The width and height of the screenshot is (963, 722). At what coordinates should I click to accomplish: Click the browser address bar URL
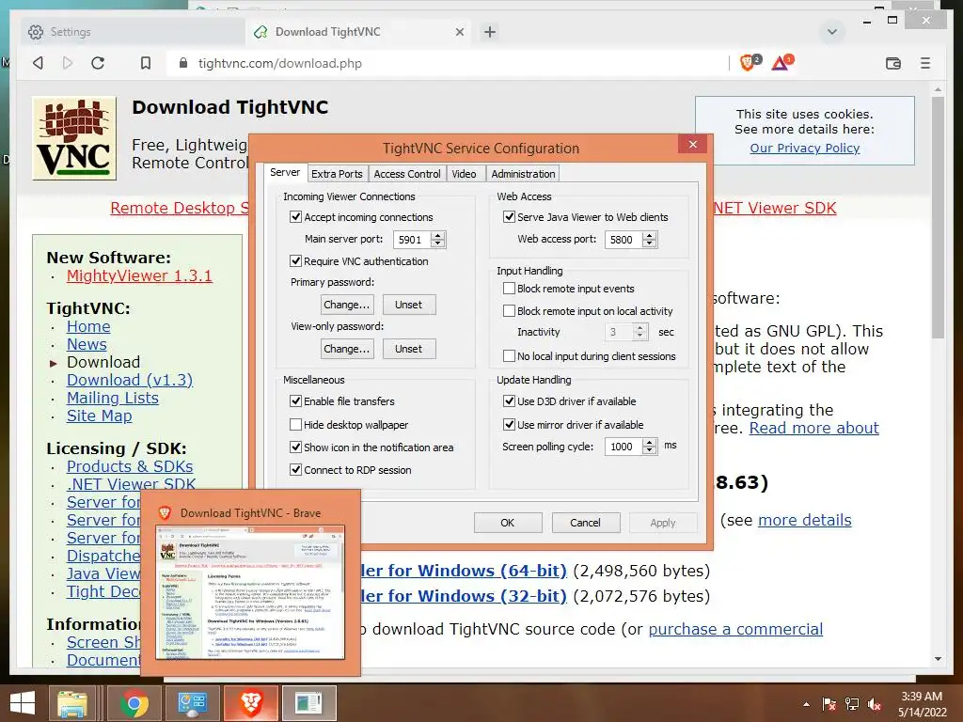point(280,63)
